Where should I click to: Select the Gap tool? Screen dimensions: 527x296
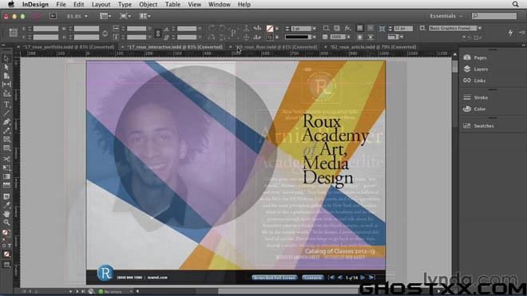6,84
